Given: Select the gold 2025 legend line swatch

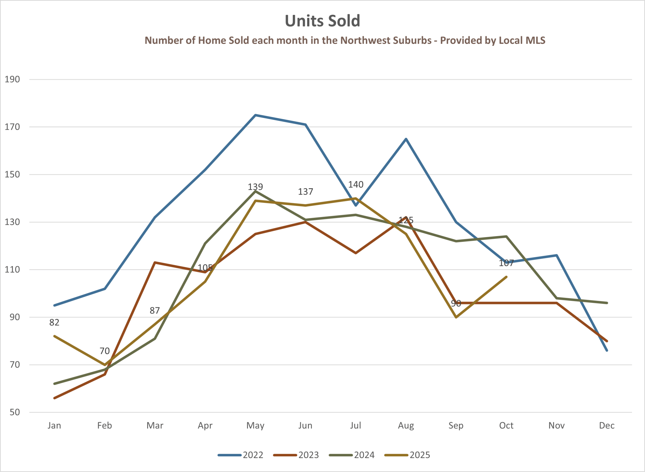Looking at the screenshot, I should tap(396, 455).
